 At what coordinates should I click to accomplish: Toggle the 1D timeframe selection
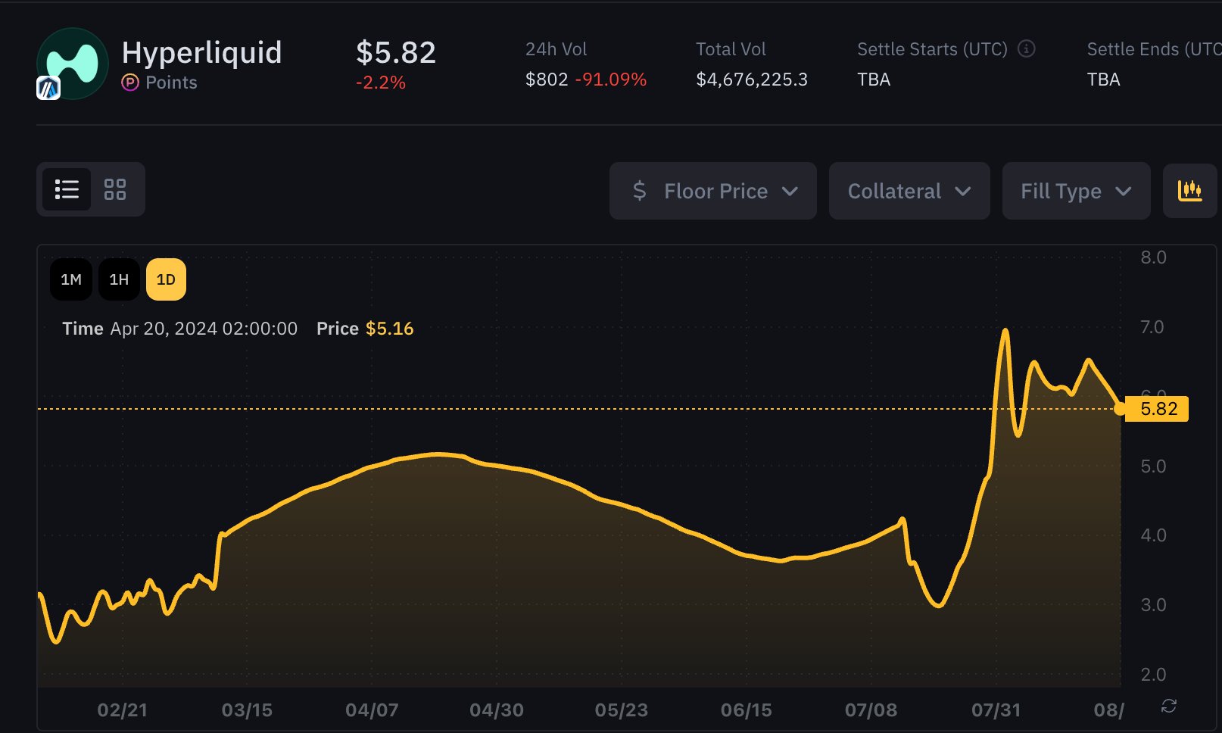pos(166,279)
